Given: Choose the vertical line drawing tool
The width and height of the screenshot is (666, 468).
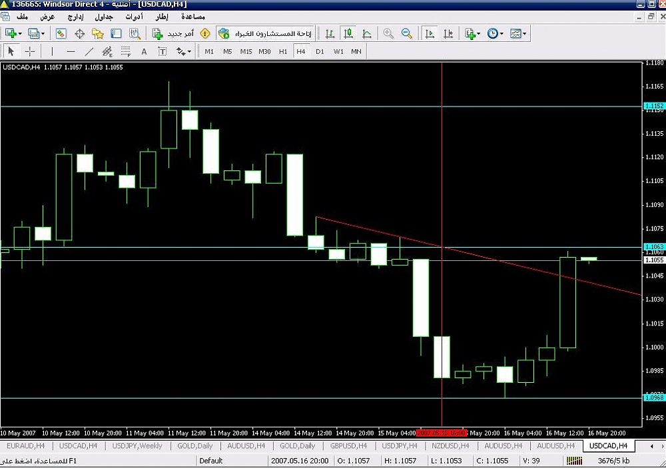Looking at the screenshot, I should click(x=52, y=51).
